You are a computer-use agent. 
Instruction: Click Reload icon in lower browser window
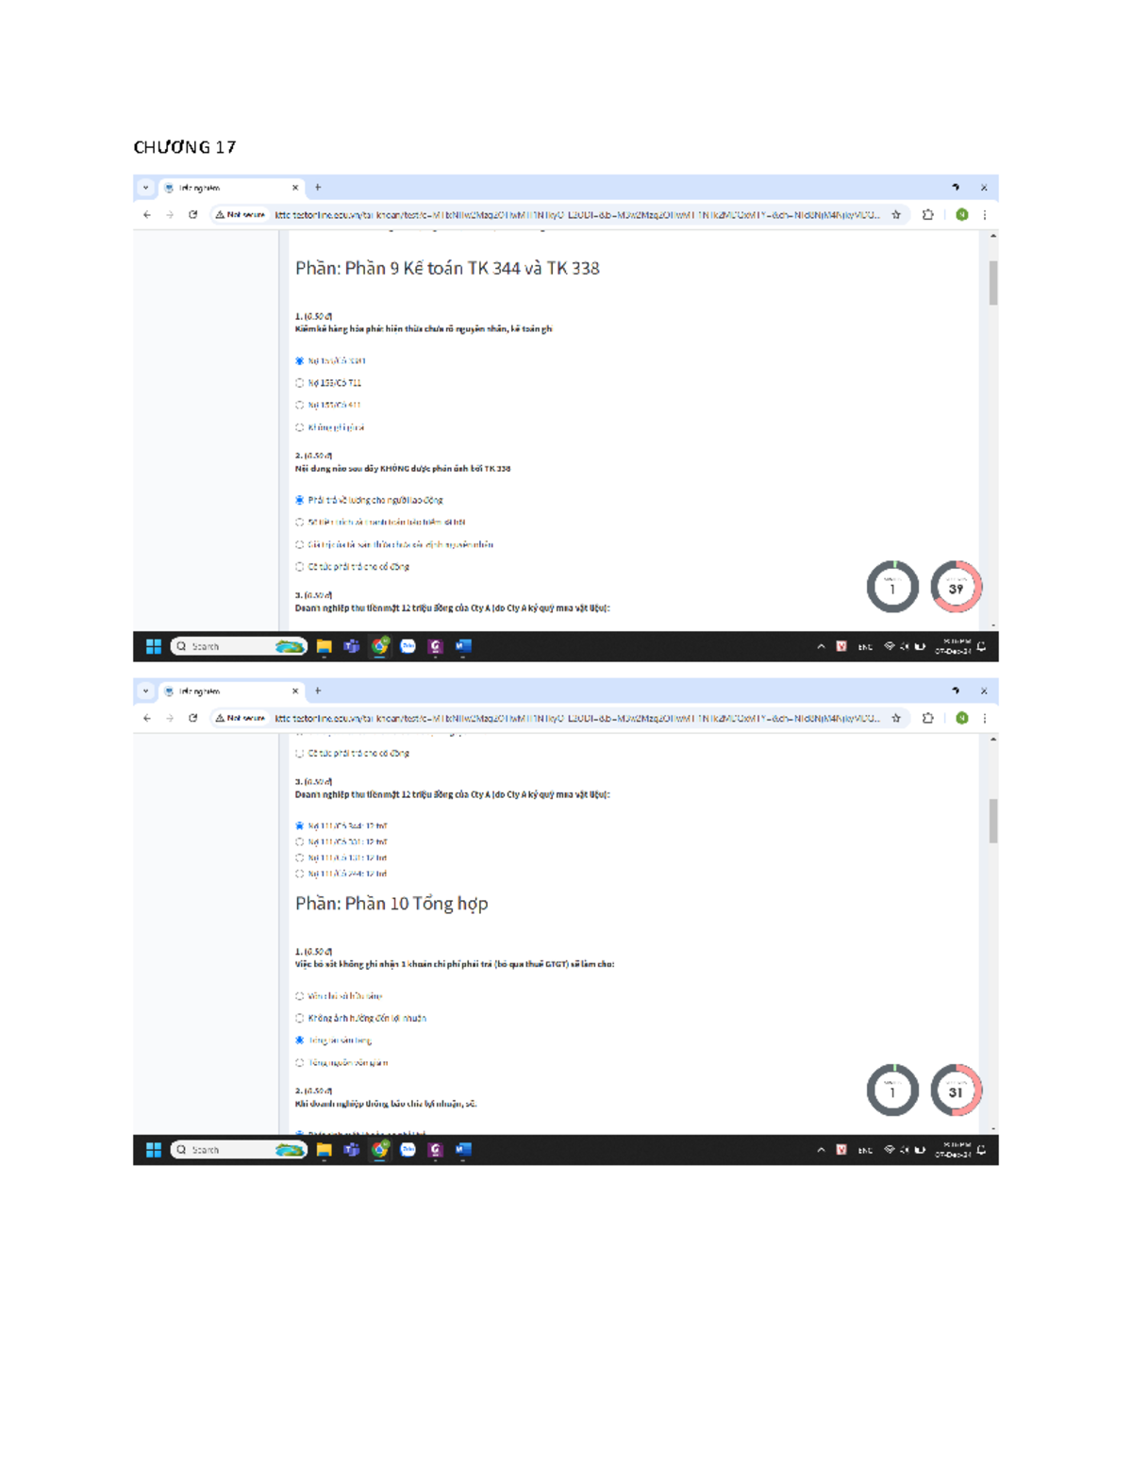(x=193, y=718)
